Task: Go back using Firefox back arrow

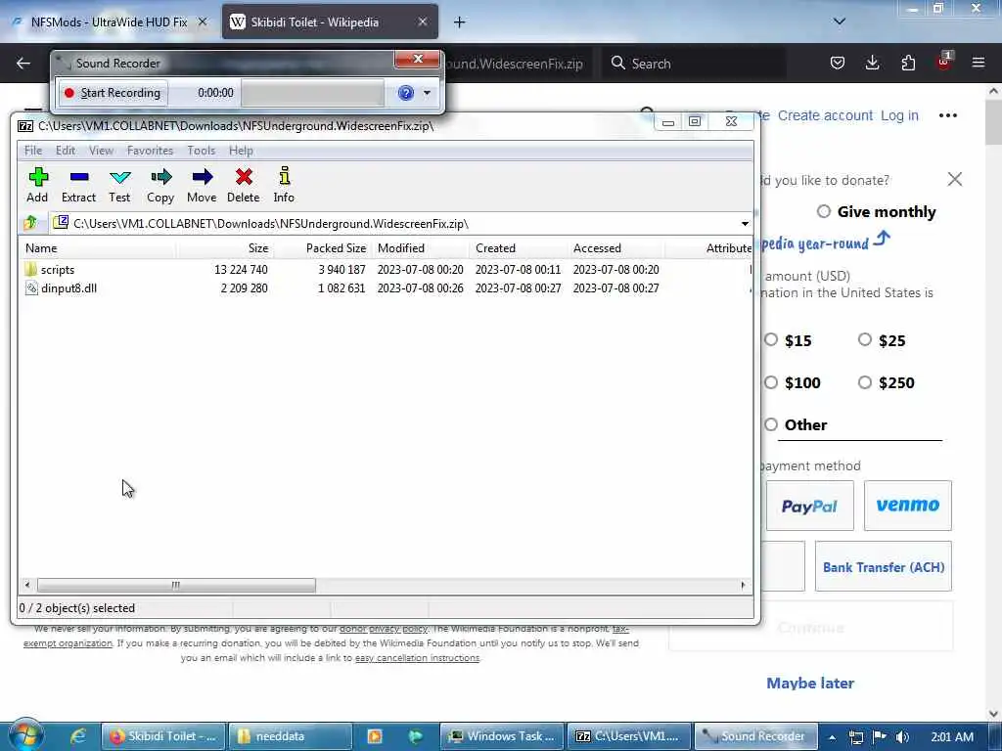Action: pos(23,64)
